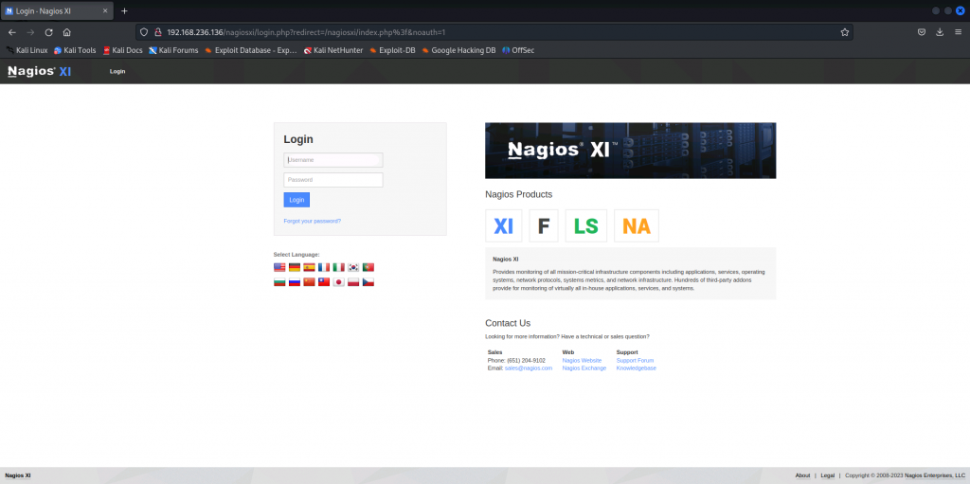970x484 pixels.
Task: Reload the page with the refresh icon
Action: [49, 32]
